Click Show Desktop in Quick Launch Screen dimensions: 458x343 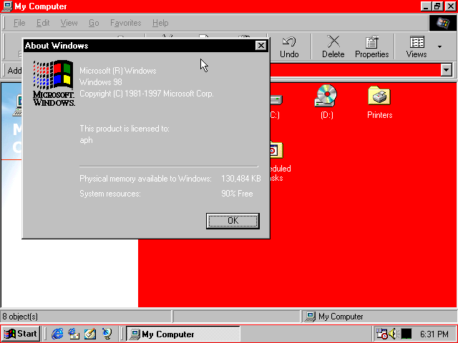point(90,334)
